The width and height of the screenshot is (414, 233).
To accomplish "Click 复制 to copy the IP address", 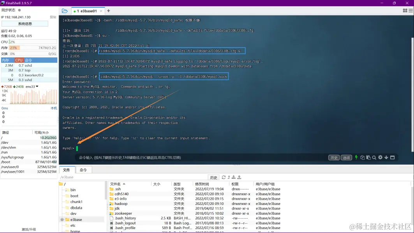I will click(x=53, y=17).
